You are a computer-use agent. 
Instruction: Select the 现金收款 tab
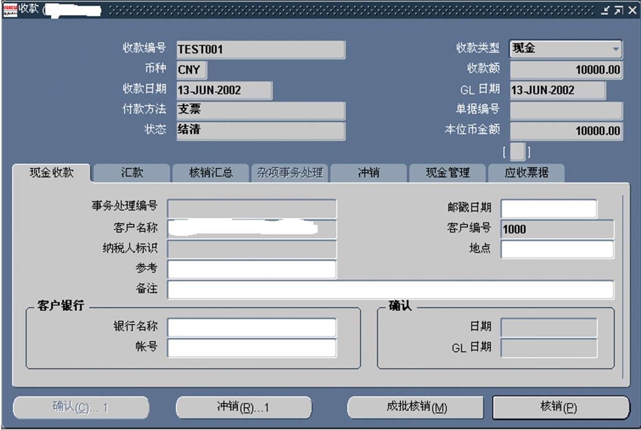pos(51,173)
